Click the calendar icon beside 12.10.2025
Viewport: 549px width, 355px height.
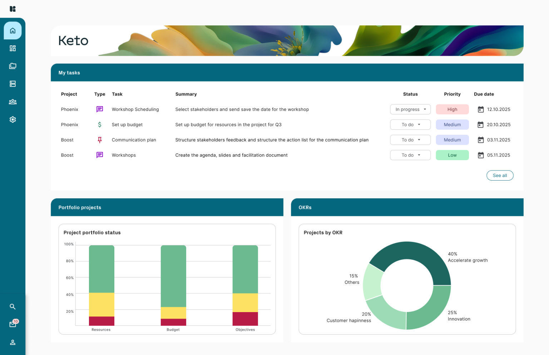[480, 109]
